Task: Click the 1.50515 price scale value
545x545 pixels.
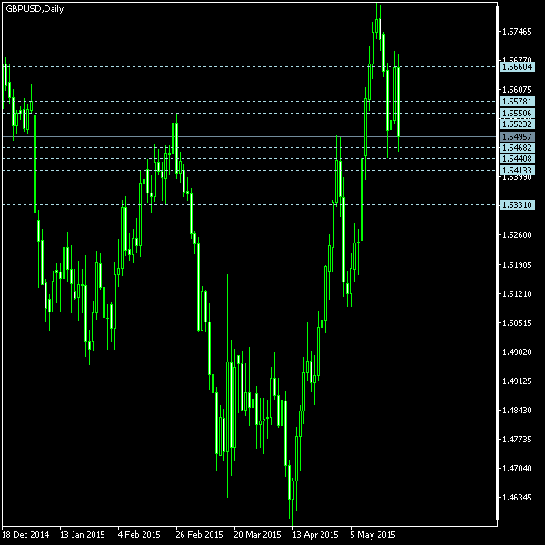Action: point(517,323)
